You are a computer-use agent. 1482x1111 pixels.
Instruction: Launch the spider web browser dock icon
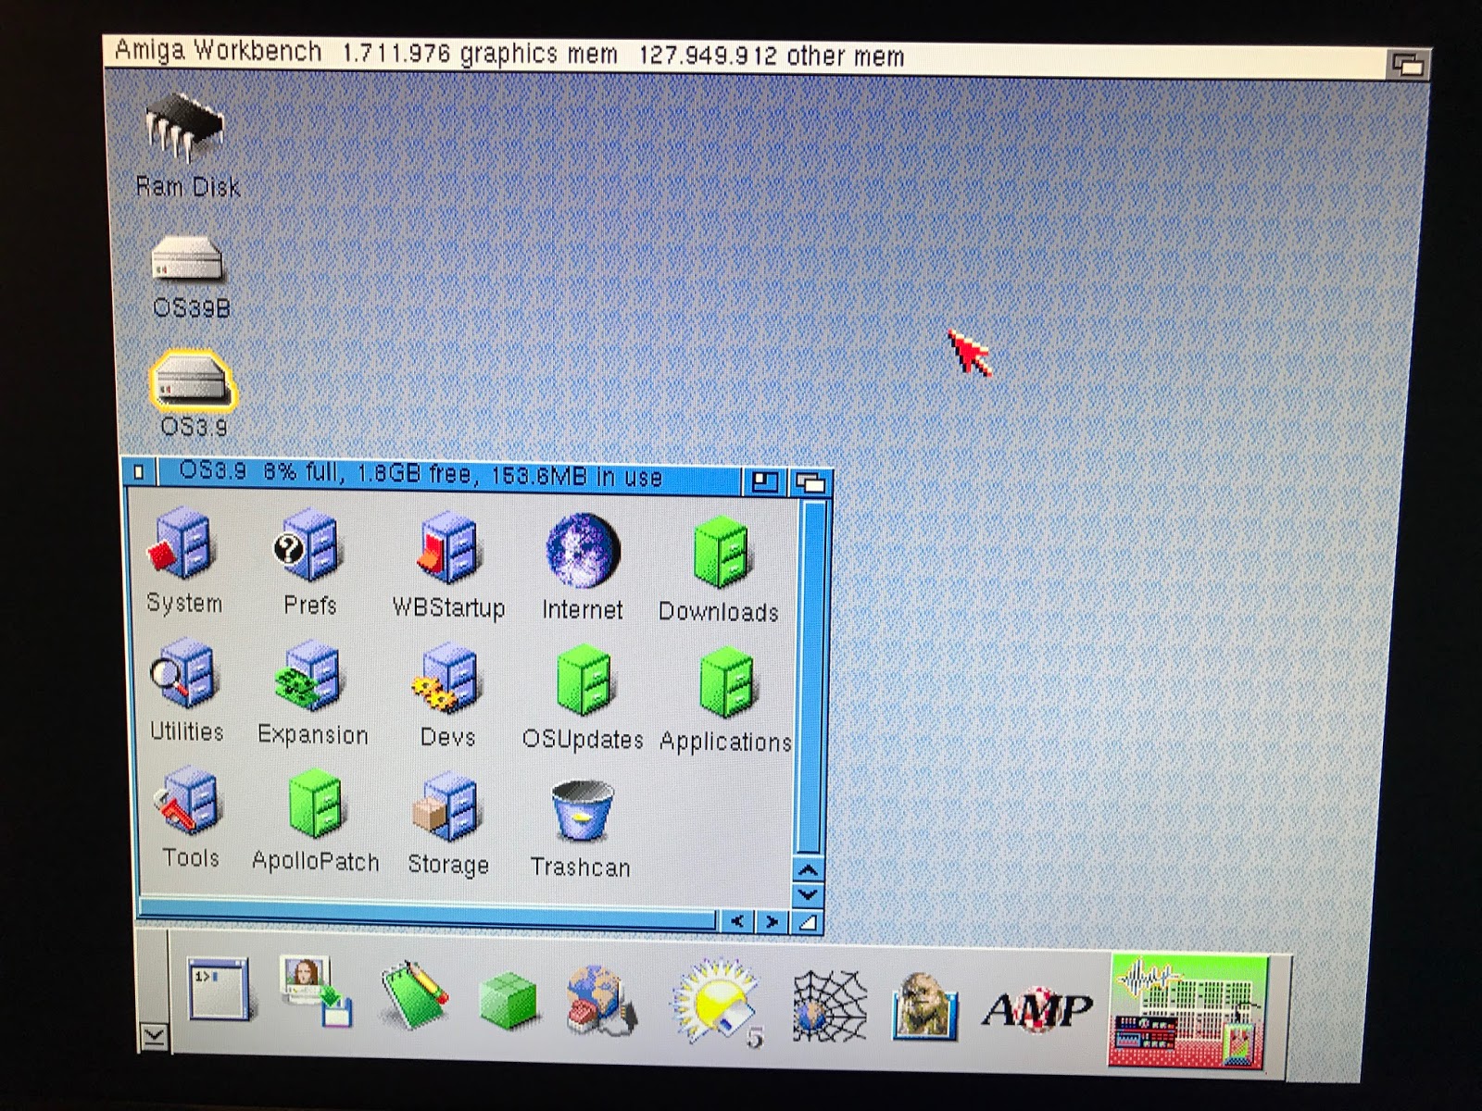829,1005
